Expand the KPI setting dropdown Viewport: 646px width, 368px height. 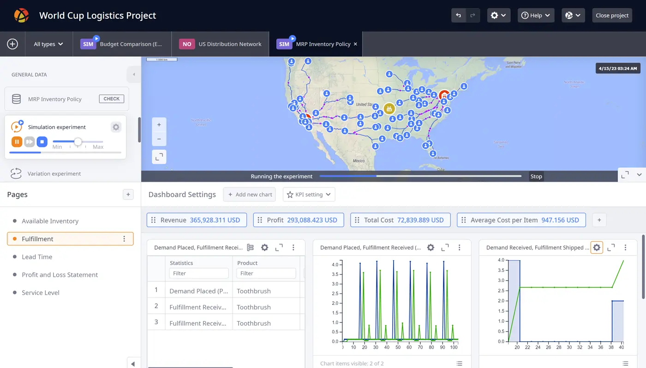click(309, 194)
